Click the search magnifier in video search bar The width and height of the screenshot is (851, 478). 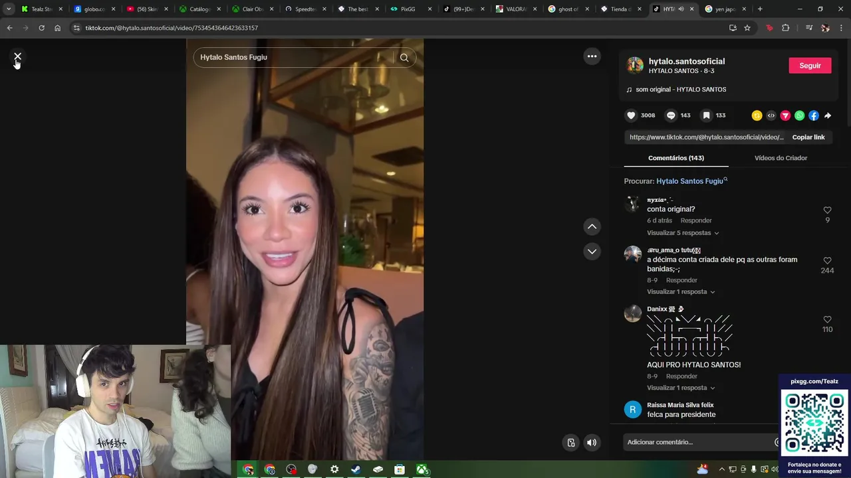click(404, 58)
